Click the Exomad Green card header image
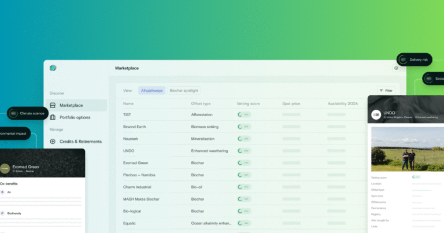 (42, 163)
